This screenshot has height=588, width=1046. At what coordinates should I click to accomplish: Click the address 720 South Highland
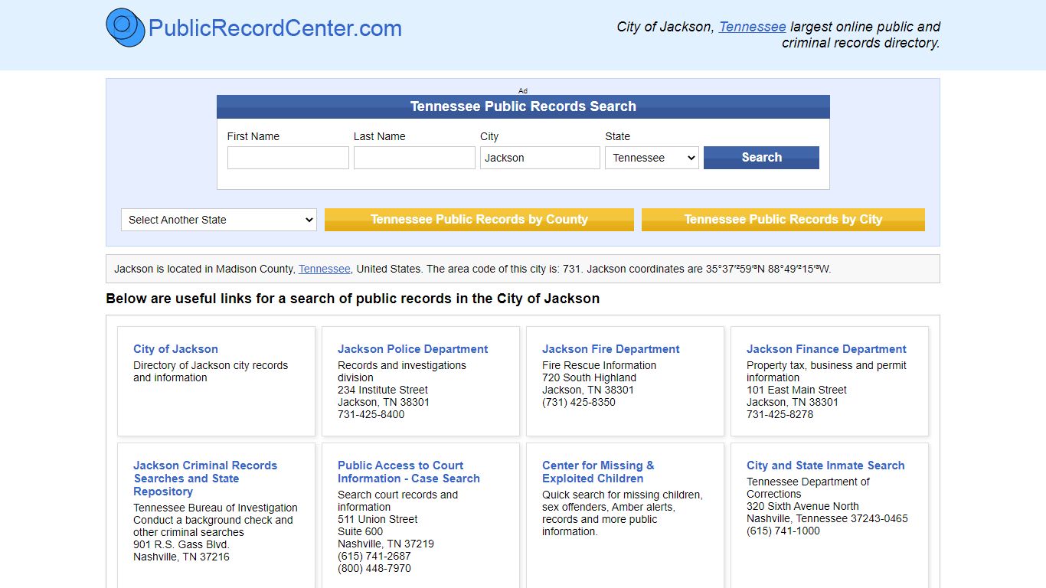589,377
